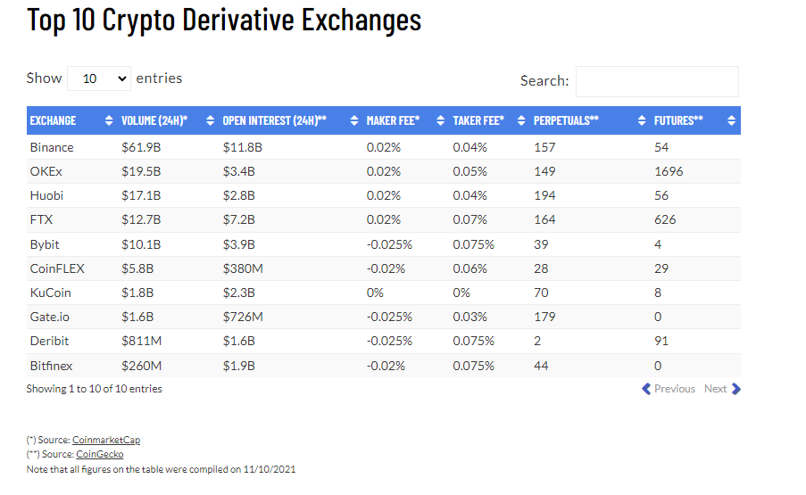Open the Show entries dropdown

pos(99,78)
